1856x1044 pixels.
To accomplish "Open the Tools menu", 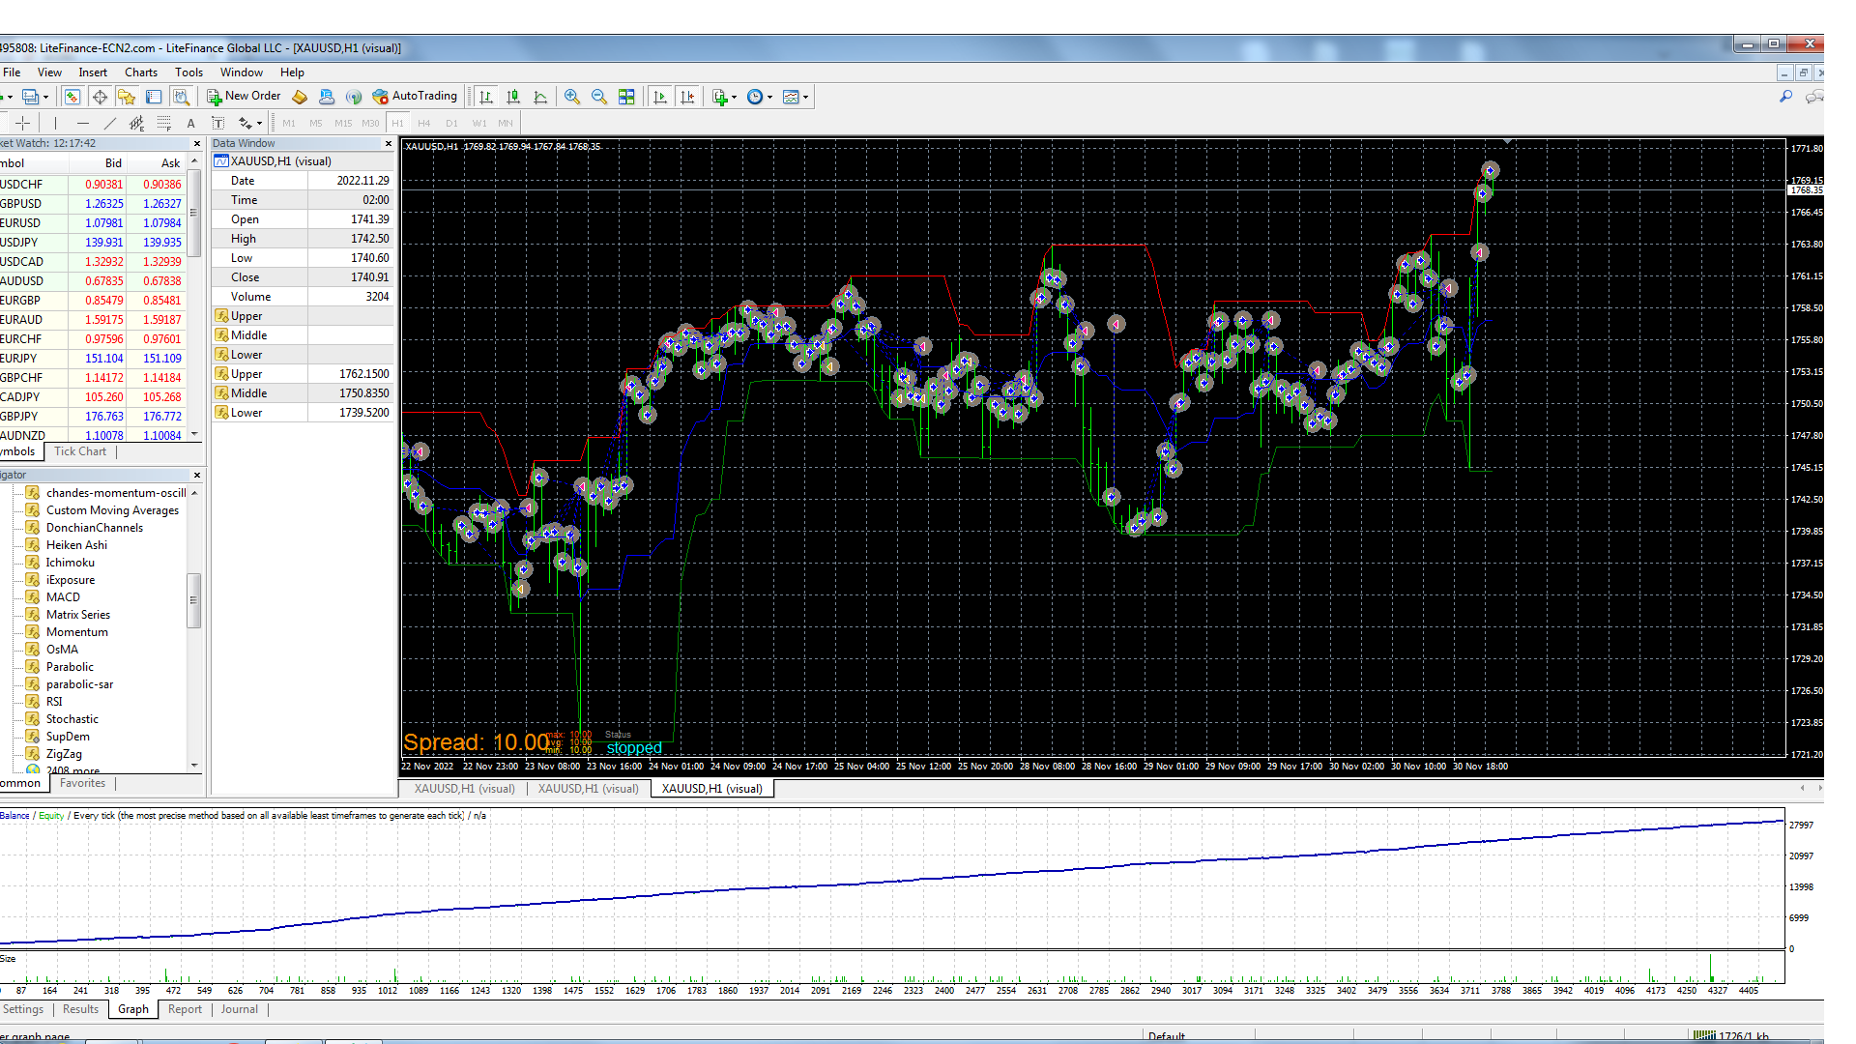I will tap(188, 72).
